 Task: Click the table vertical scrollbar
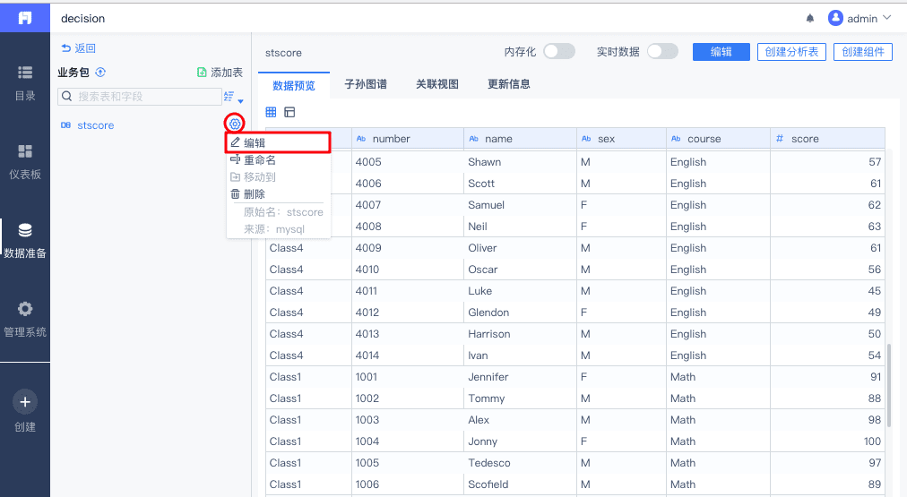tap(890, 387)
